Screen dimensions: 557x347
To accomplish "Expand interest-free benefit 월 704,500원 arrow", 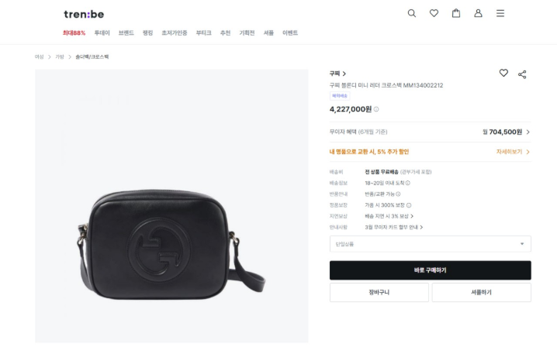I will tap(528, 132).
